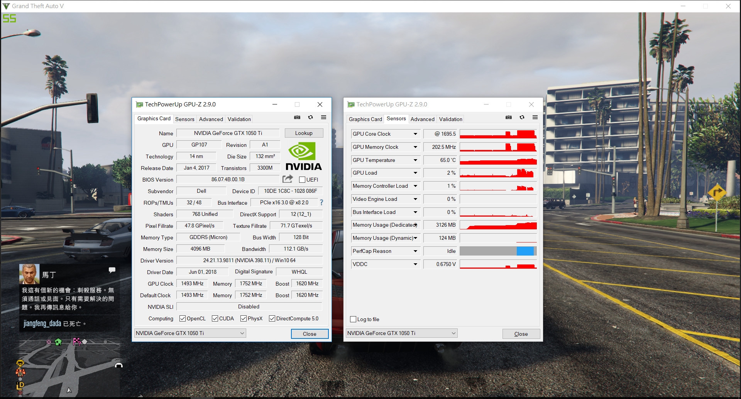The image size is (741, 399).
Task: Open the GPU Memory Clock sensor dropdown
Action: tap(415, 147)
